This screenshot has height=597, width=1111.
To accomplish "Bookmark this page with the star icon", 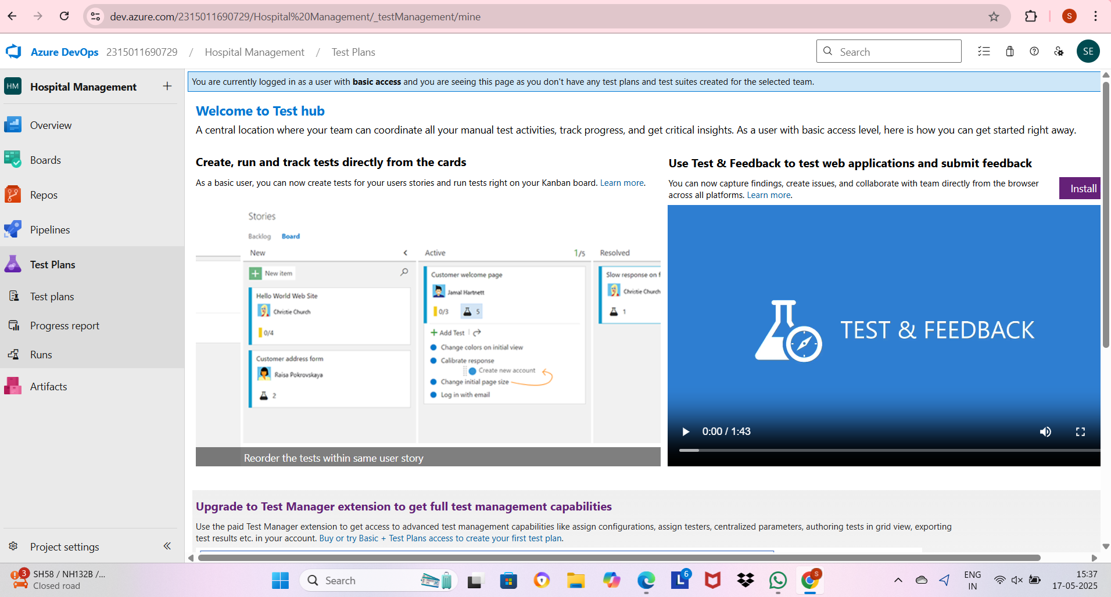I will click(994, 16).
